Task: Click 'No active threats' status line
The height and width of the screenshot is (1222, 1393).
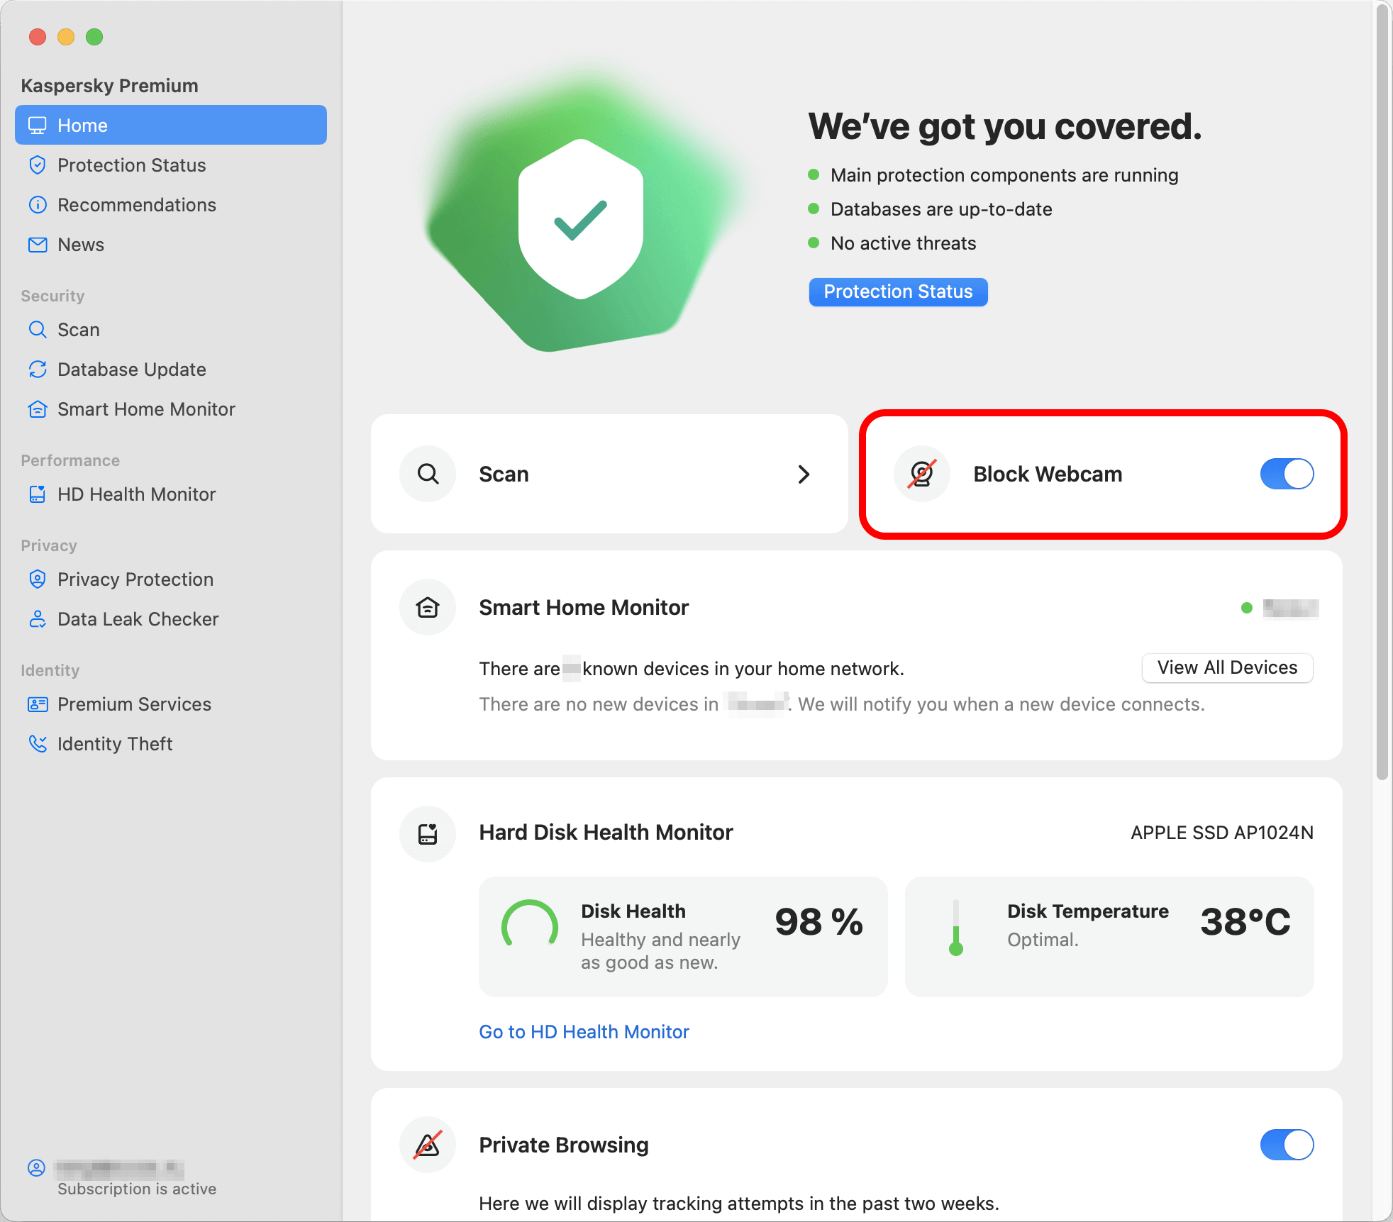Action: tap(903, 243)
